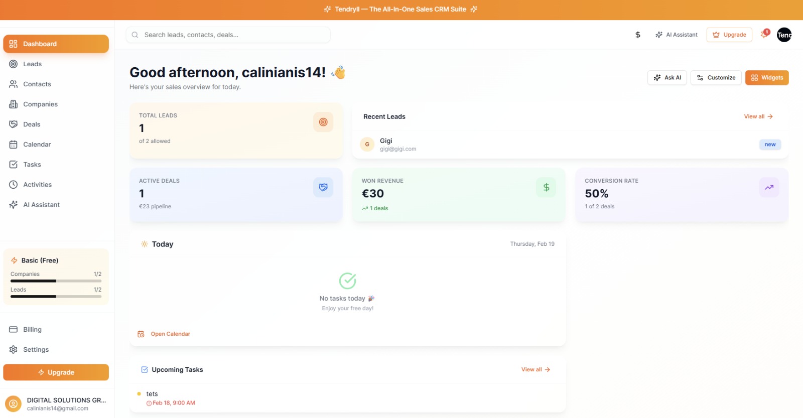Click the dollar icon on Won Revenue card
The width and height of the screenshot is (803, 418).
[546, 187]
